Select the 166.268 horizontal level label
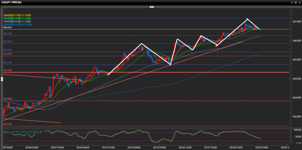 pos(8,34)
